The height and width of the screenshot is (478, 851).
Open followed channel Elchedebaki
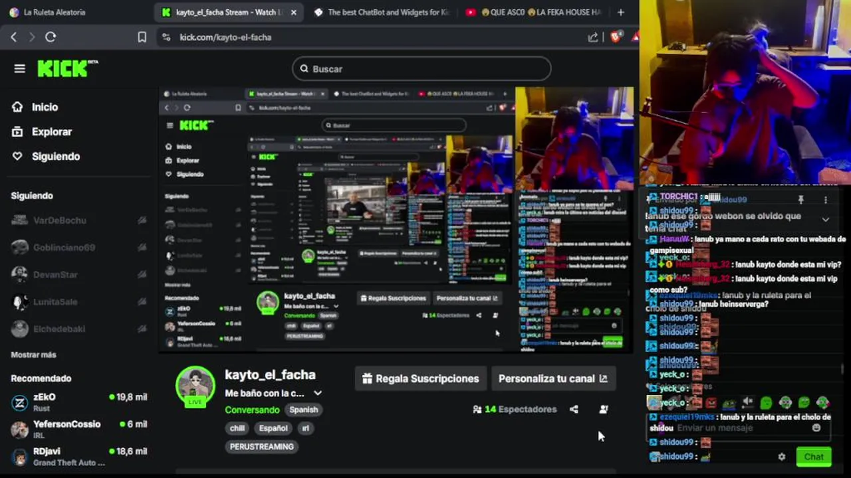(78, 329)
